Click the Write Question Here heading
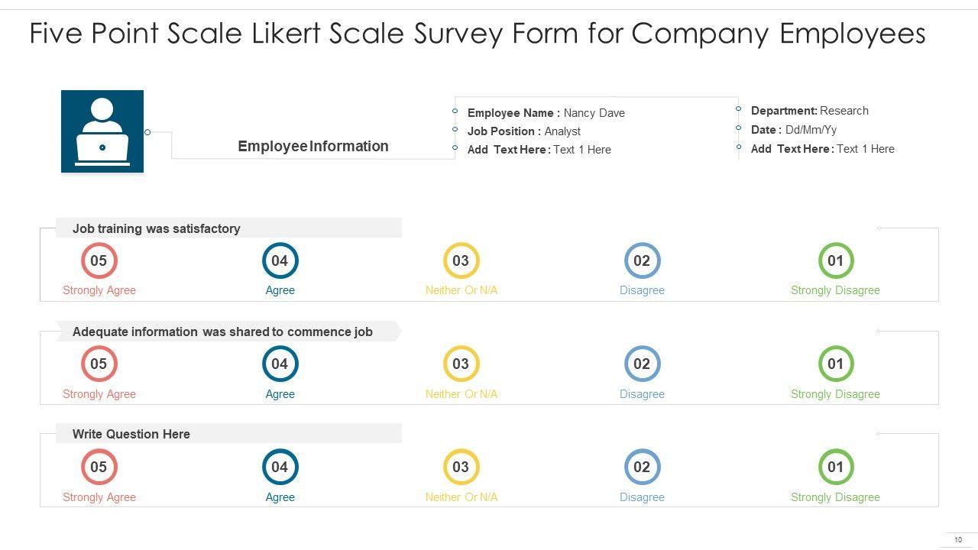Image resolution: width=978 pixels, height=550 pixels. click(131, 434)
